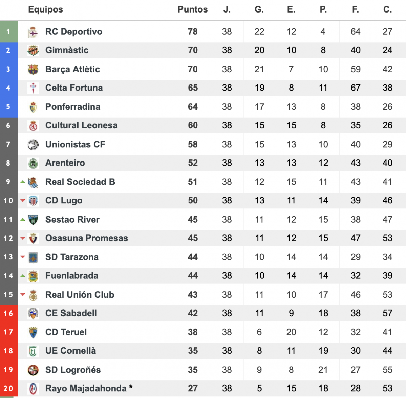Open the Rayo Majadahonda team name

click(x=86, y=389)
